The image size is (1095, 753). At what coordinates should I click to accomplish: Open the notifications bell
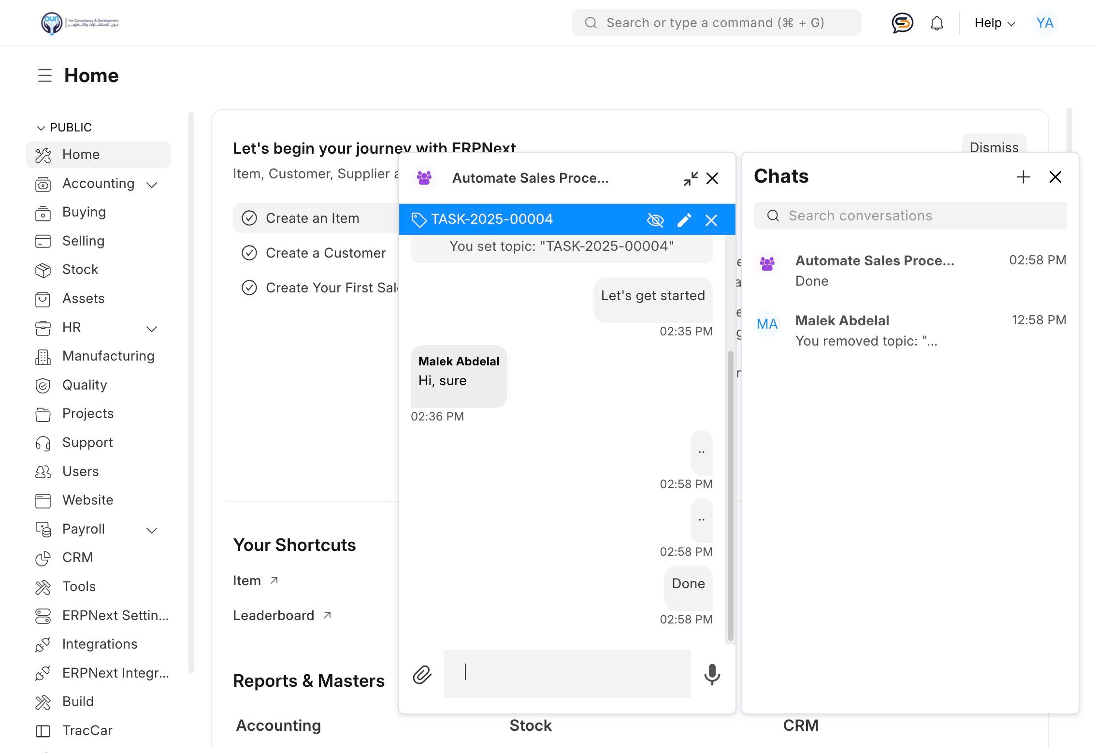(937, 23)
